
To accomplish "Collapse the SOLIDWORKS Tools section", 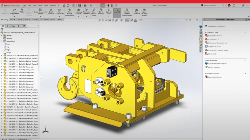I will coord(245,32).
